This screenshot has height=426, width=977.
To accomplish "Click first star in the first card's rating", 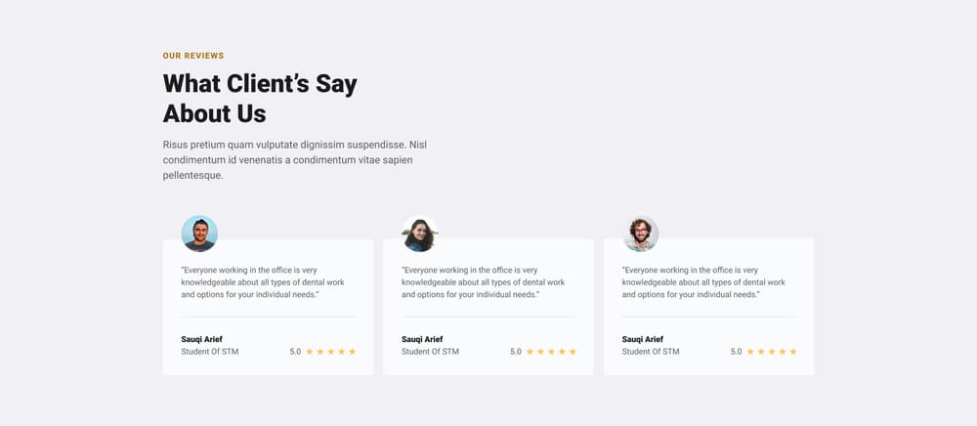I will (309, 352).
